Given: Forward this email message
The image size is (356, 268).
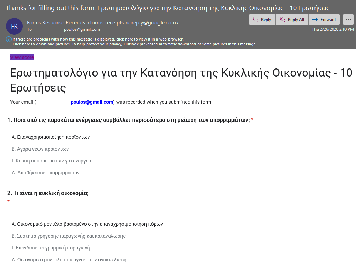Looking at the screenshot, I should pos(324,20).
